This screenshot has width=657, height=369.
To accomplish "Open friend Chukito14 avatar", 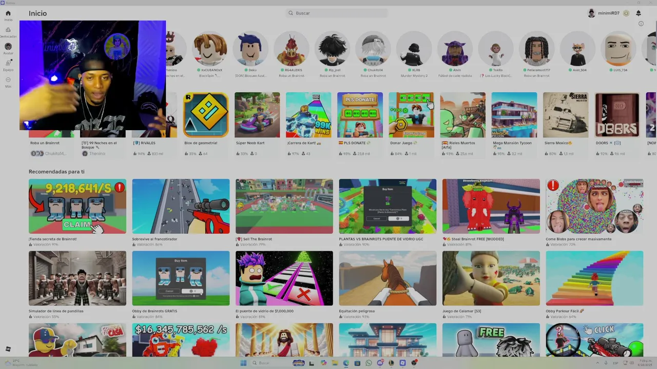I will click(373, 49).
